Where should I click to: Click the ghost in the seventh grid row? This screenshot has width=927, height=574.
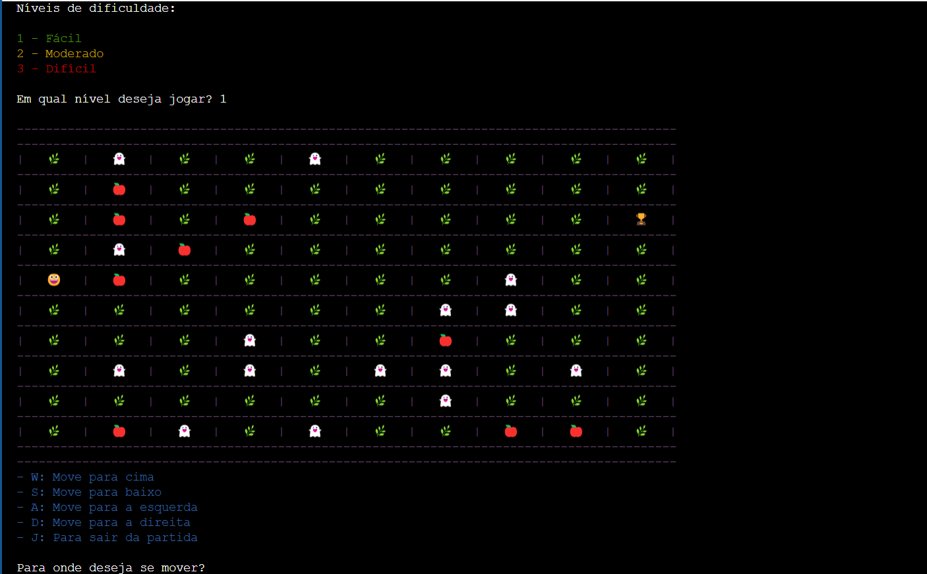tap(250, 340)
